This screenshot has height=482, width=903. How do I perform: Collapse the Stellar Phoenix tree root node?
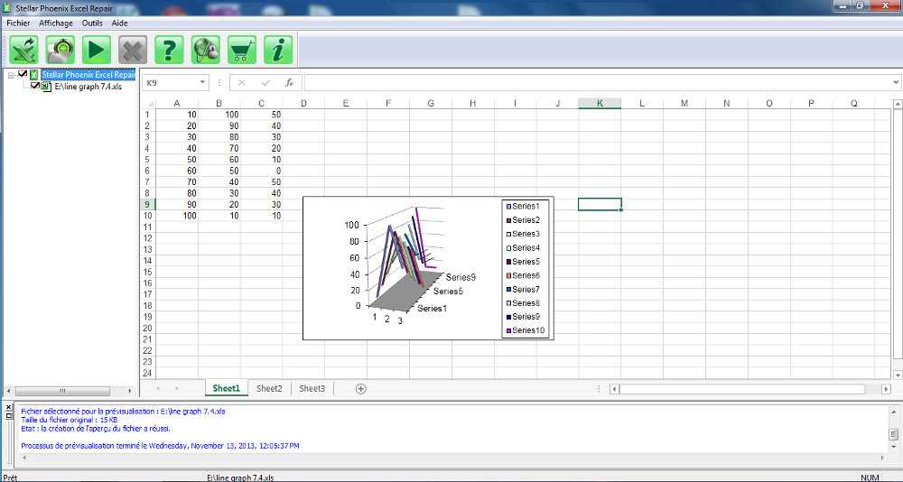pyautogui.click(x=11, y=75)
